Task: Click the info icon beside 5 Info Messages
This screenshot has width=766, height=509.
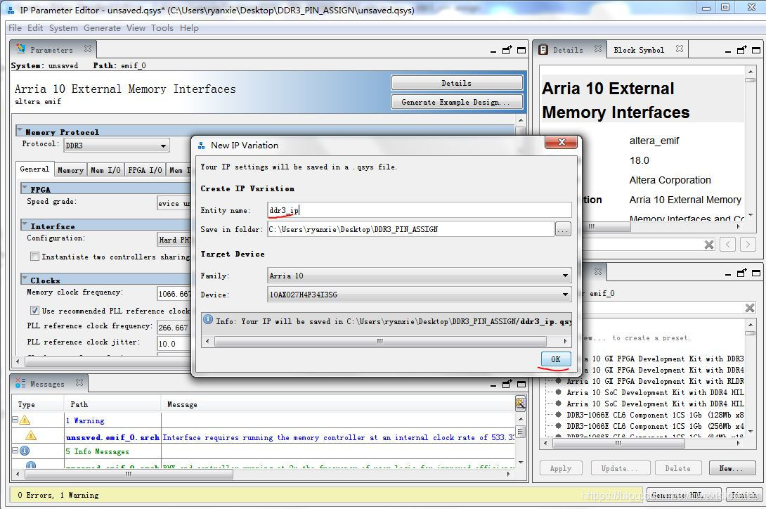Action: (x=25, y=451)
